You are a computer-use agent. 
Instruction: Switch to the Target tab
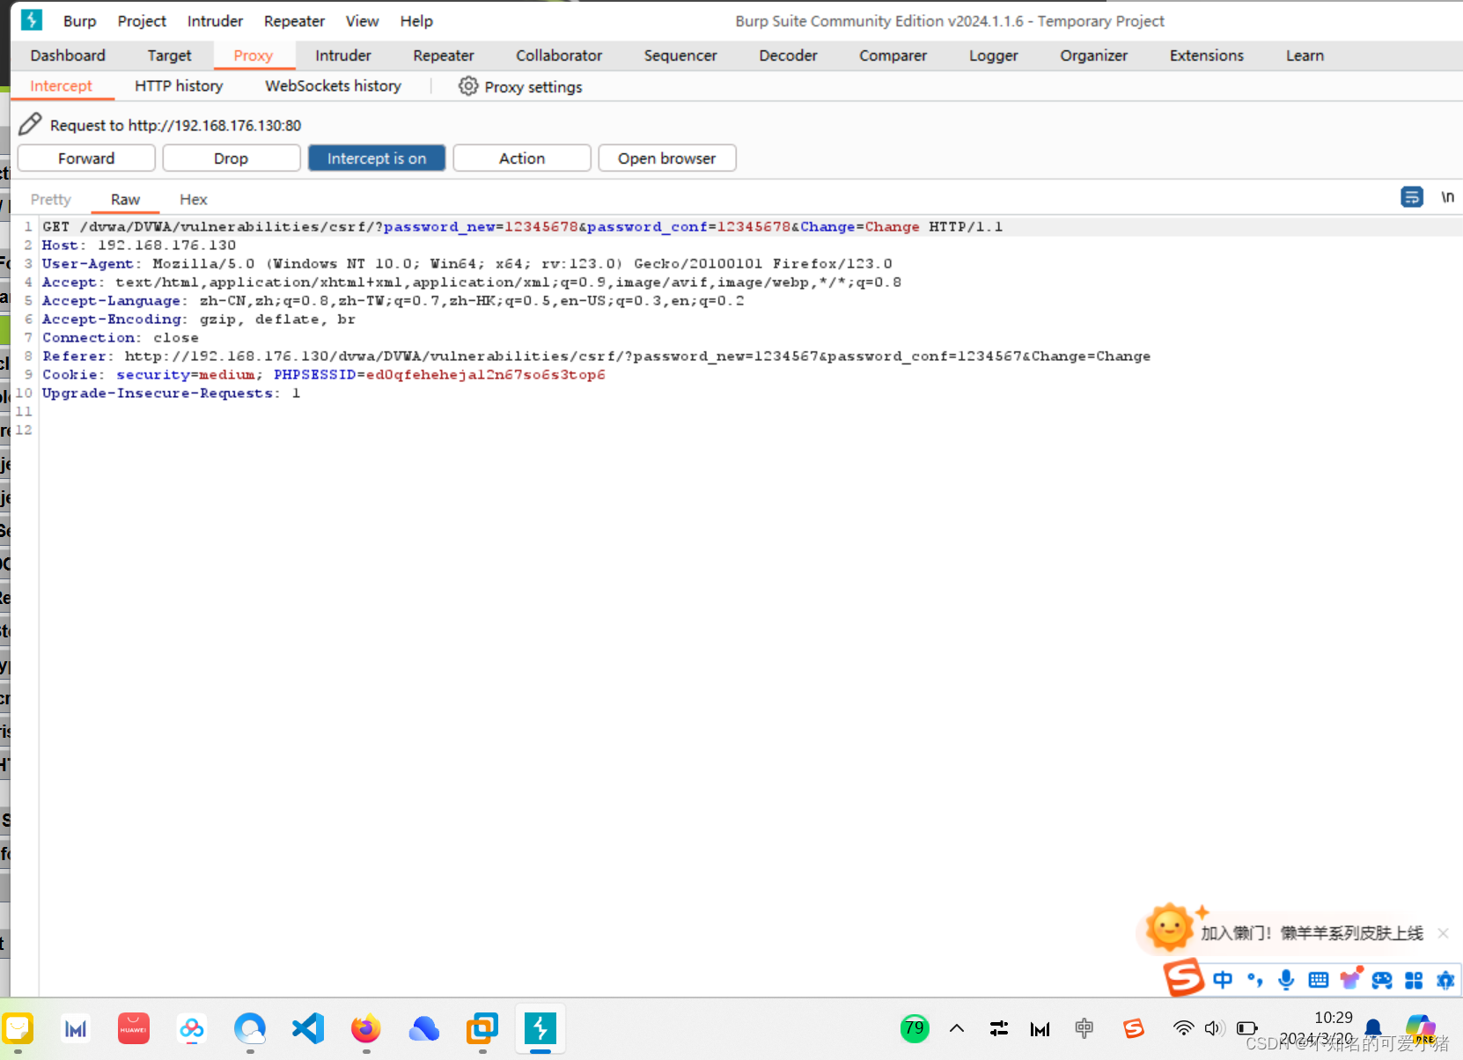tap(169, 55)
